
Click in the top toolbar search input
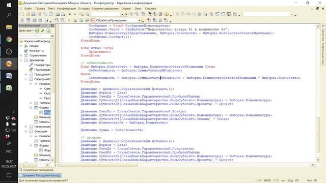105,14
